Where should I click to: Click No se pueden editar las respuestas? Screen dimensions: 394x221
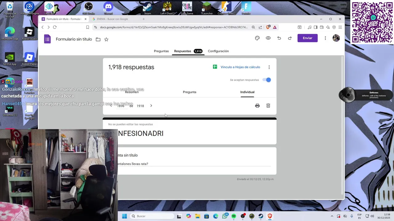pyautogui.click(x=131, y=124)
